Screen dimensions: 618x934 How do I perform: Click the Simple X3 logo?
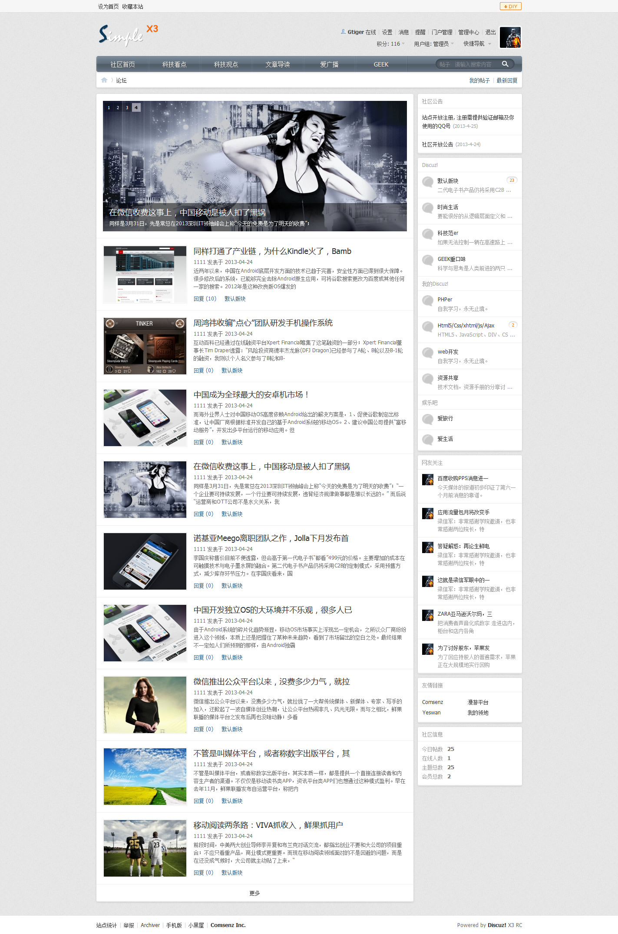129,35
